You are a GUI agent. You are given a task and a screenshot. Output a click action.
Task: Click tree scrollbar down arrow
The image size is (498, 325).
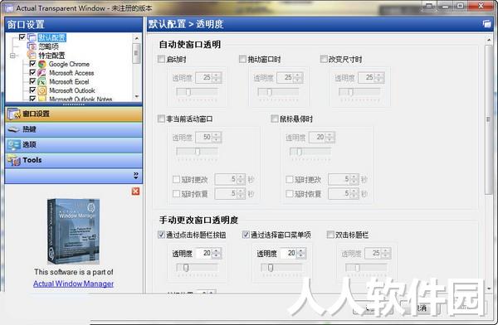[137, 96]
